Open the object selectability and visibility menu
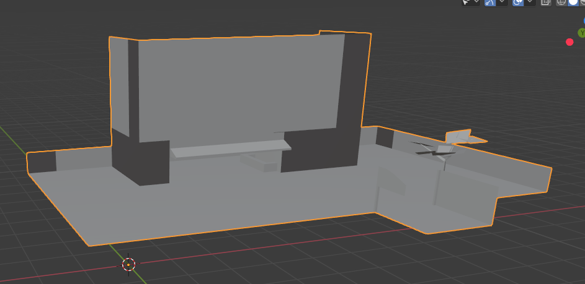585x284 pixels. pos(470,2)
